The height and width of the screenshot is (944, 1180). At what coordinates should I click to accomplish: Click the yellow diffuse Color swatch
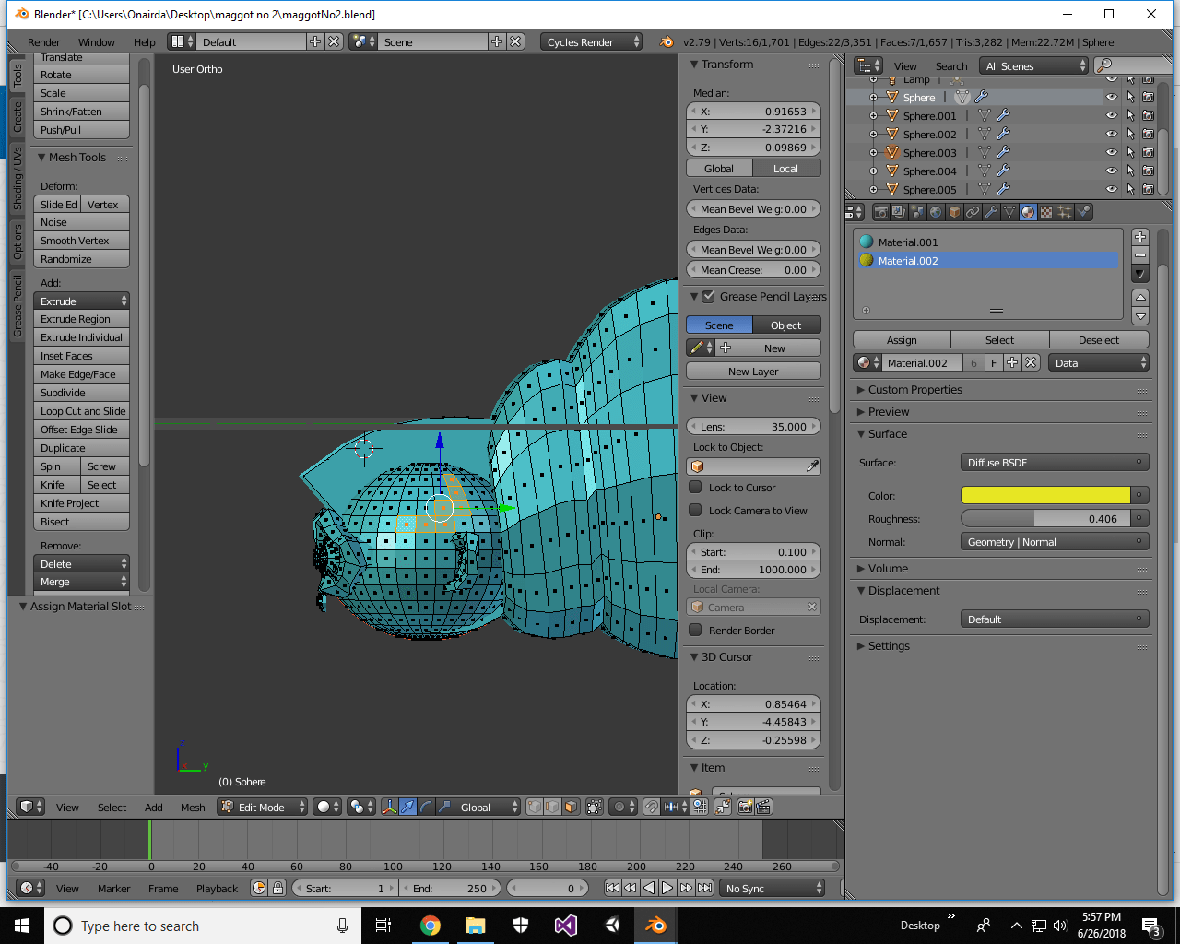tap(1045, 495)
